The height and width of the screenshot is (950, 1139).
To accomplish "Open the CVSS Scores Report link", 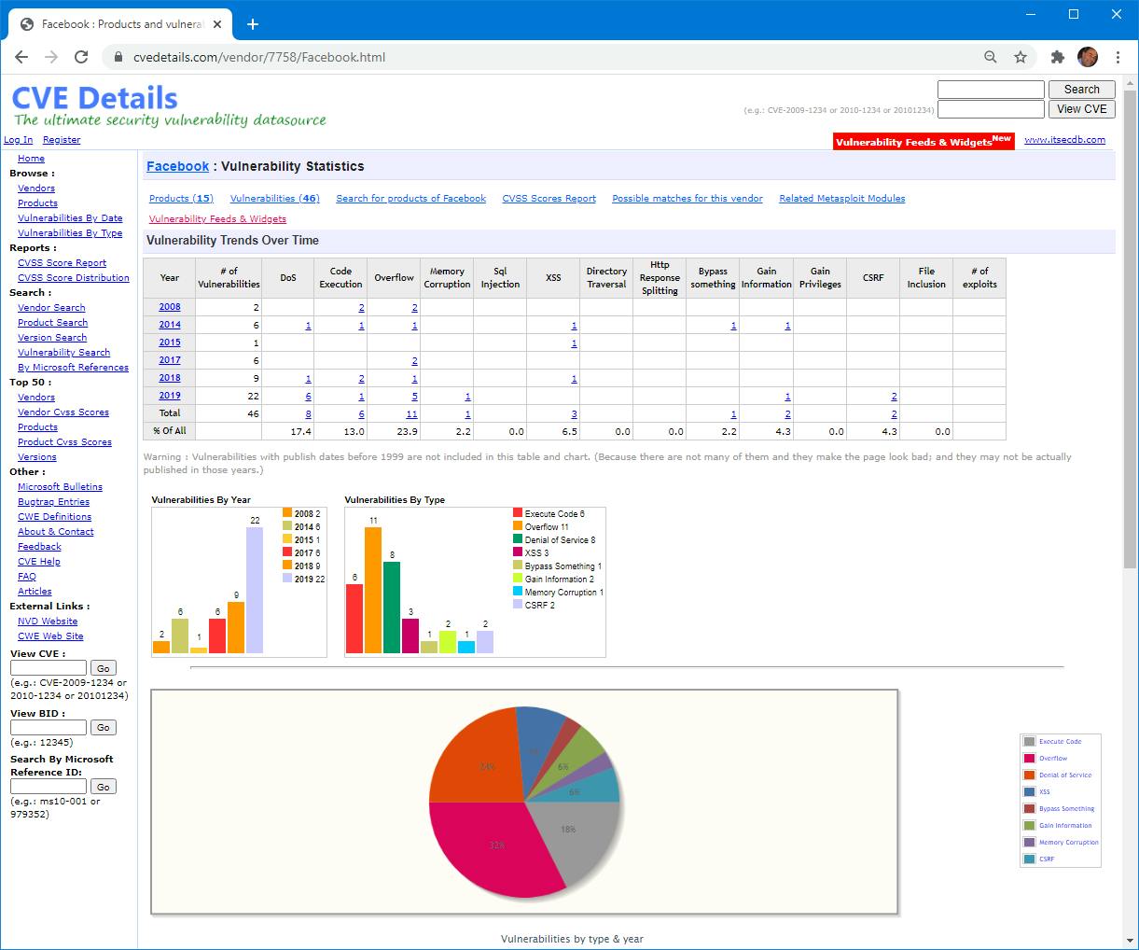I will click(549, 199).
